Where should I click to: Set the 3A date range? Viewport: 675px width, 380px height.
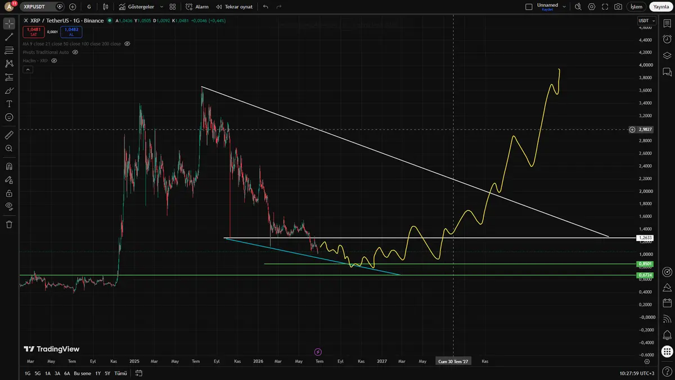pyautogui.click(x=57, y=373)
